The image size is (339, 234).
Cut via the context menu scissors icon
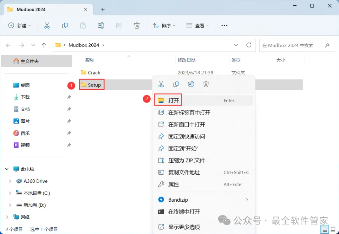[161, 84]
